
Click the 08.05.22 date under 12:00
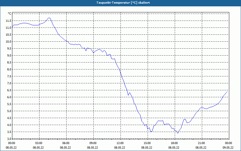[x=120, y=148]
